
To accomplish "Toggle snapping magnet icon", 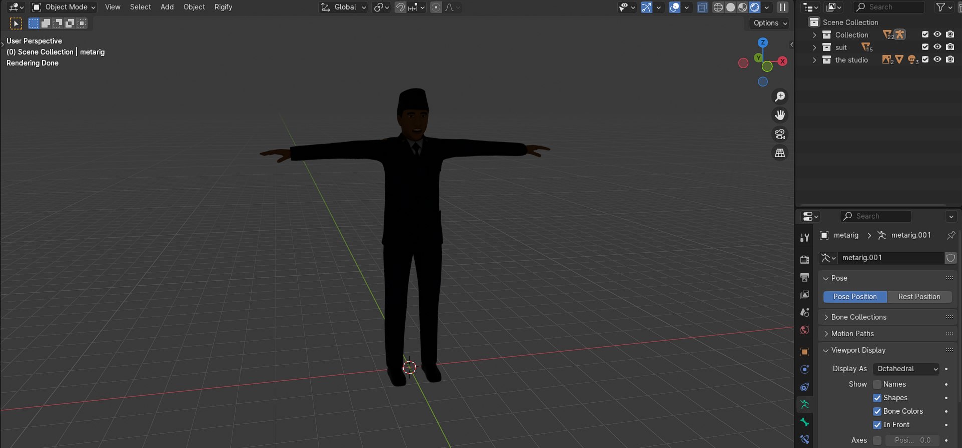I will (400, 7).
